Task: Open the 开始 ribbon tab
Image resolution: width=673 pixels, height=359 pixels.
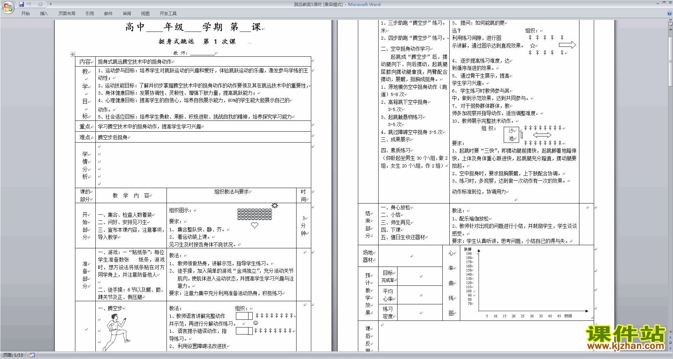Action: 25,13
